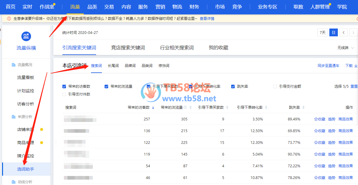Uncheck 带来的访客数 metric
Viewport: 358px width, 185px height.
tap(64, 86)
